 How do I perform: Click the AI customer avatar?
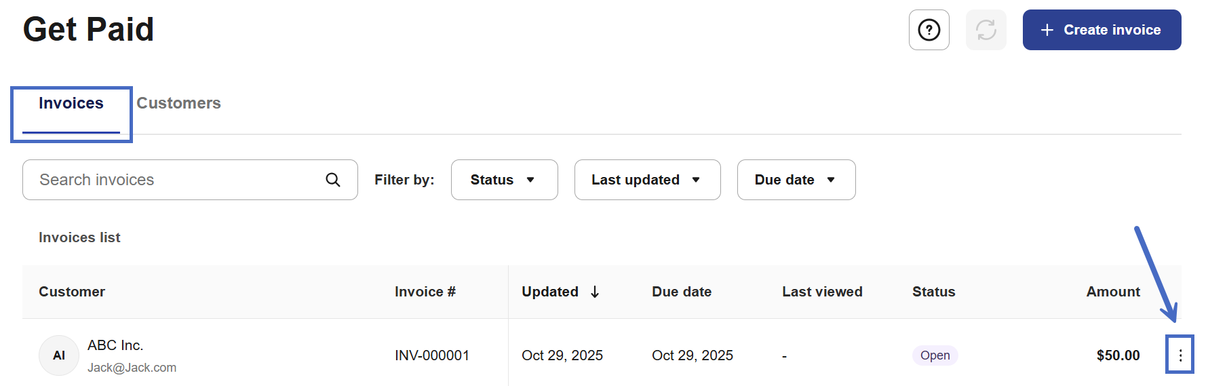click(59, 355)
